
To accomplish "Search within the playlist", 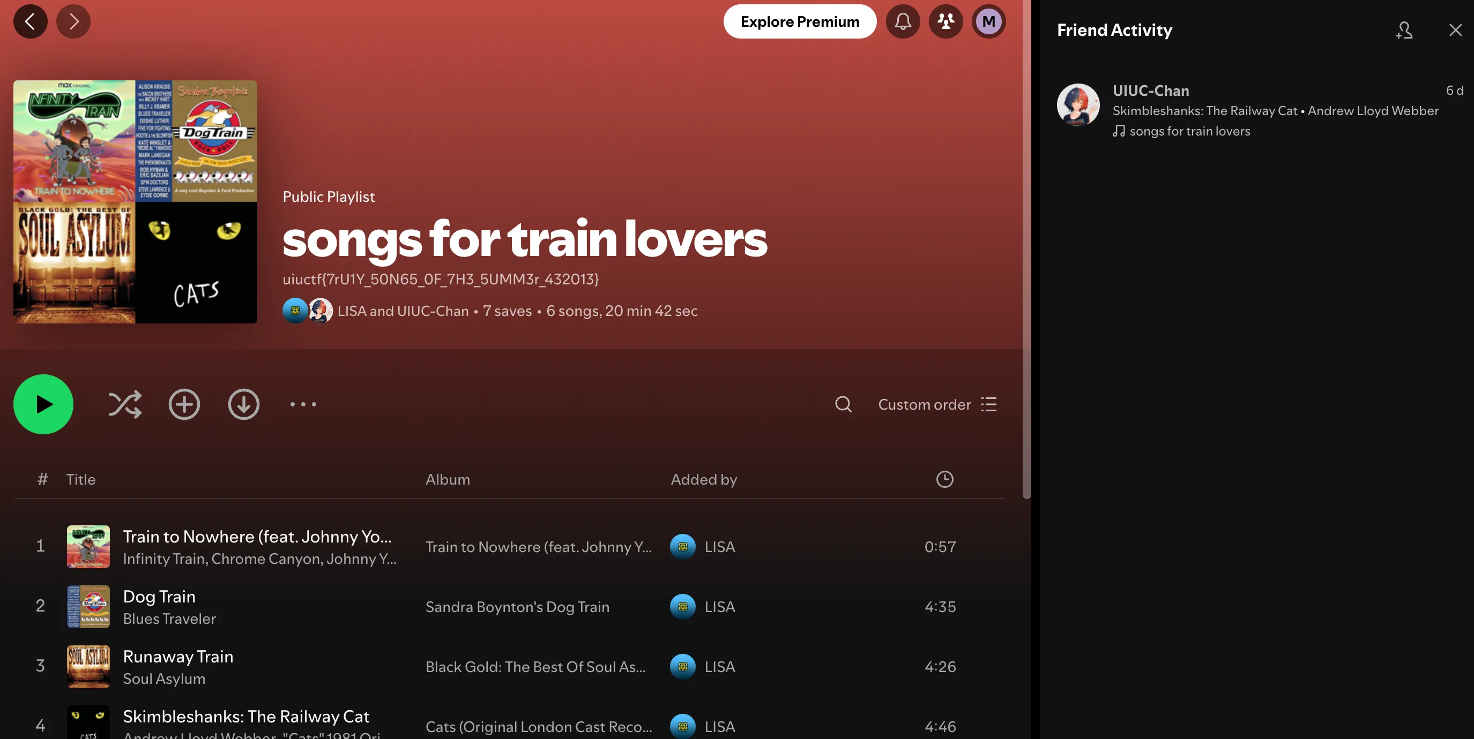I will click(x=843, y=405).
